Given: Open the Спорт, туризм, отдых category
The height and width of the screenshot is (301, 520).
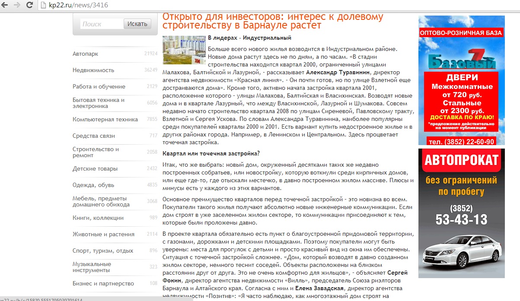Looking at the screenshot, I should pos(103,250).
